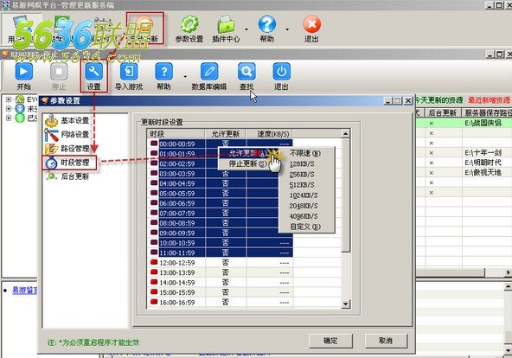Viewport: 512px width, 358px height.
Task: Switch to the 今天更新的资源 tab
Action: click(439, 100)
